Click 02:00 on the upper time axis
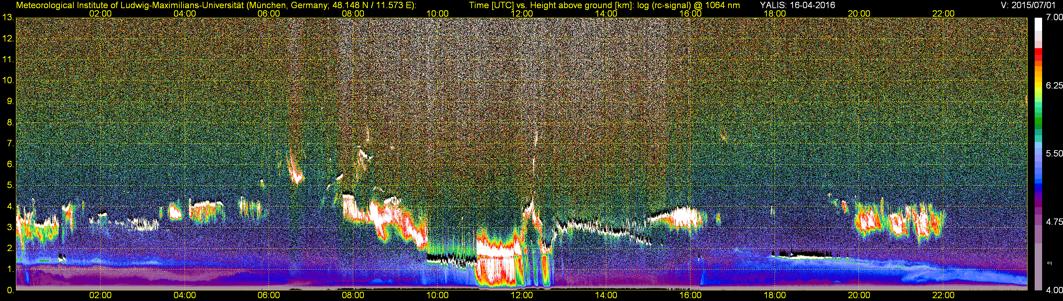This screenshot has width=1063, height=301. 100,13
